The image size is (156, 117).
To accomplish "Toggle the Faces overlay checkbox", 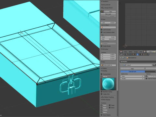I will 102,105.
